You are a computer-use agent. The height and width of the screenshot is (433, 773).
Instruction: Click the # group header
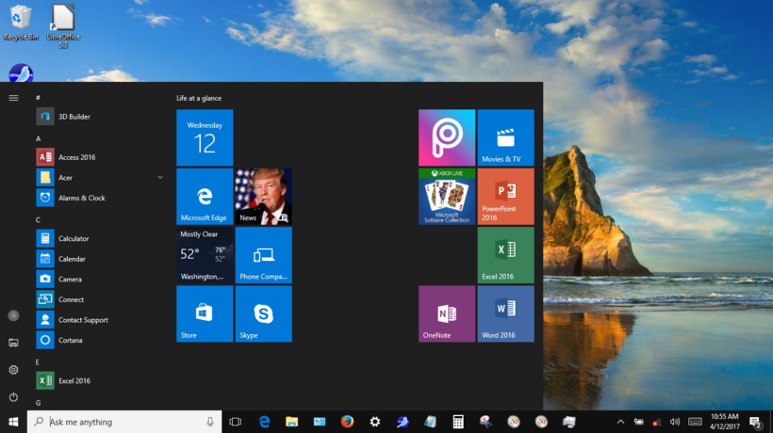[38, 98]
